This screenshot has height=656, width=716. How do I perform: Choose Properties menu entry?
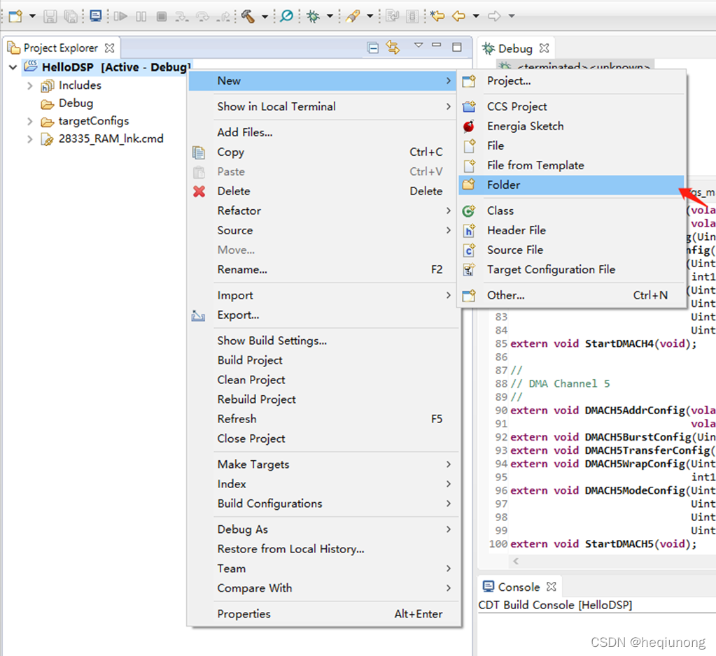pyautogui.click(x=323, y=614)
